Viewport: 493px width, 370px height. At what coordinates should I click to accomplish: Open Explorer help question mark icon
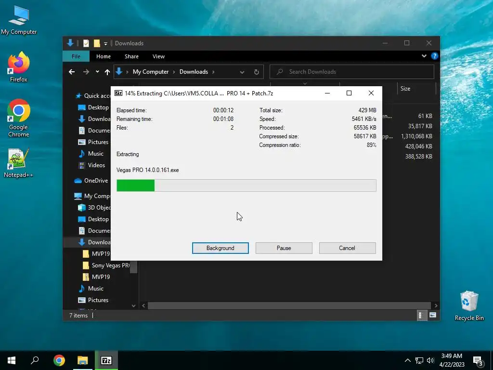click(435, 56)
